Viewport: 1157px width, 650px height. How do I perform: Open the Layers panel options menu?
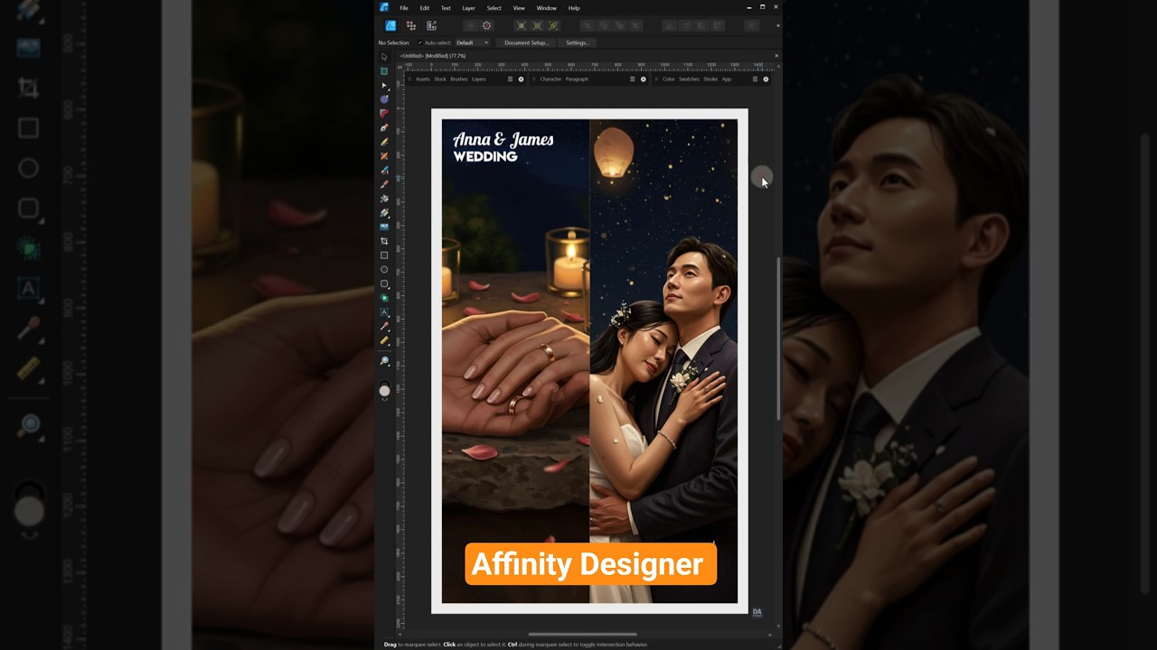click(x=510, y=79)
